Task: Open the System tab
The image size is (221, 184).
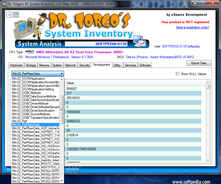Action: 57,65
